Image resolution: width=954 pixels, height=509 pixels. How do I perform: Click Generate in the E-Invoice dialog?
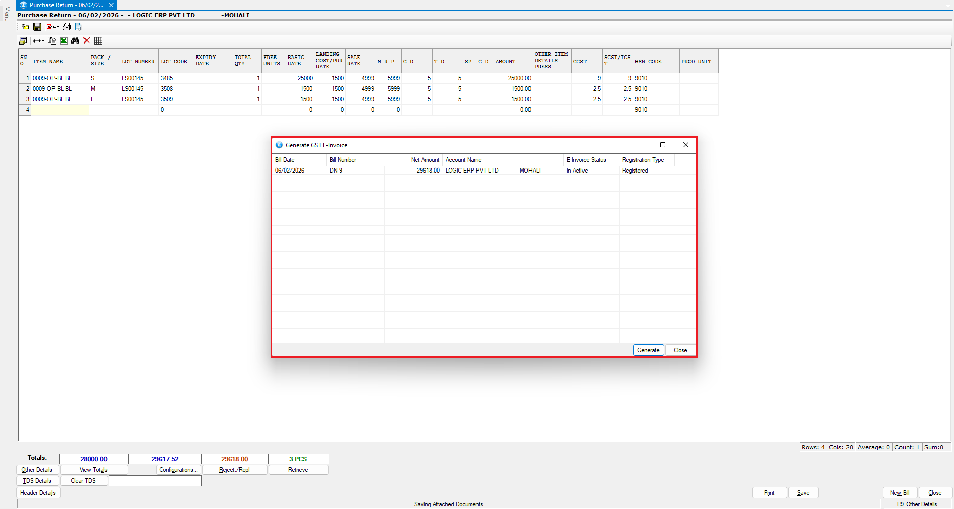point(648,350)
